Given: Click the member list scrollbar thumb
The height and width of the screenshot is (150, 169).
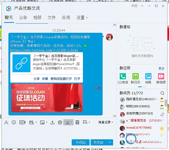Looking at the screenshot, I should 166,103.
